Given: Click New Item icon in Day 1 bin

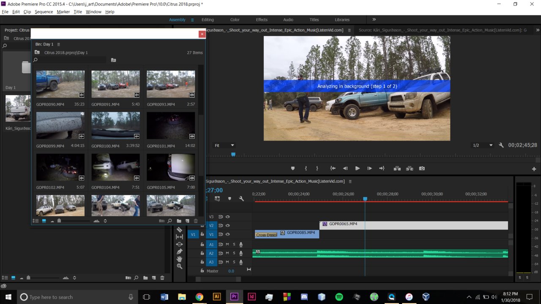Looking at the screenshot, I should (x=187, y=221).
